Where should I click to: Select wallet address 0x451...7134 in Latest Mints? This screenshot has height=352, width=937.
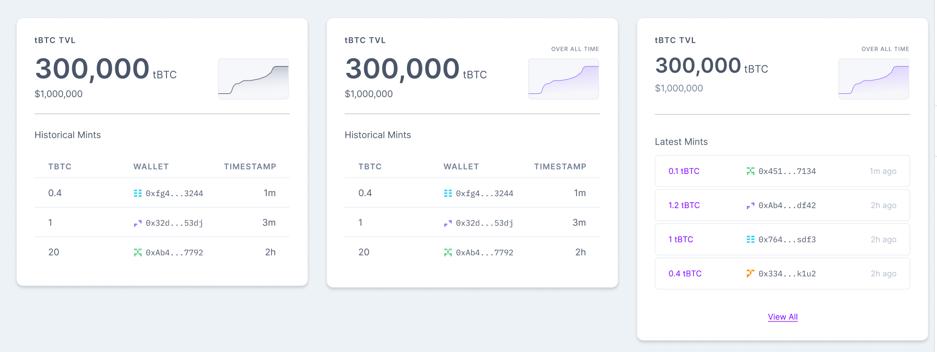tap(787, 171)
